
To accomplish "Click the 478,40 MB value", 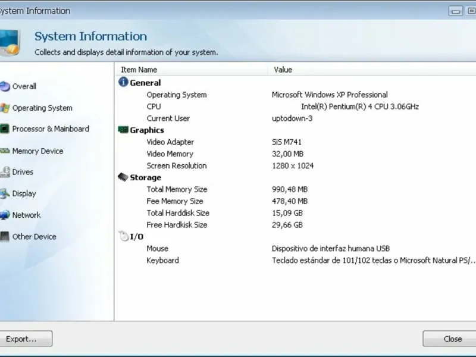I will pyautogui.click(x=290, y=201).
